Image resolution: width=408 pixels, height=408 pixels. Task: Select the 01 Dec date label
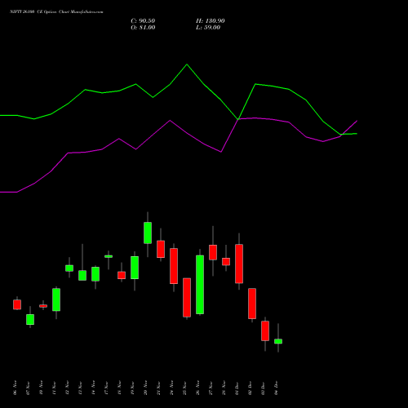point(237,388)
